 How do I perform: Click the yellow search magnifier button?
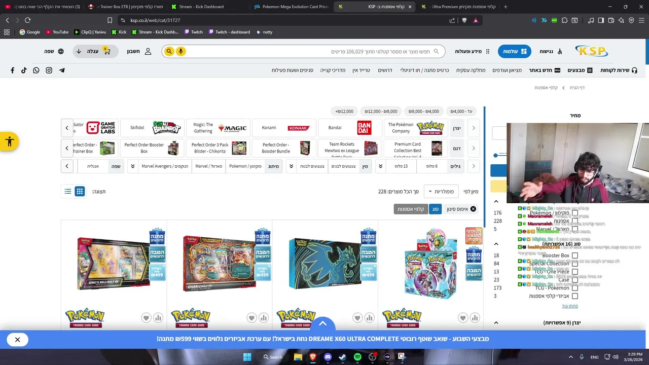[x=169, y=51]
